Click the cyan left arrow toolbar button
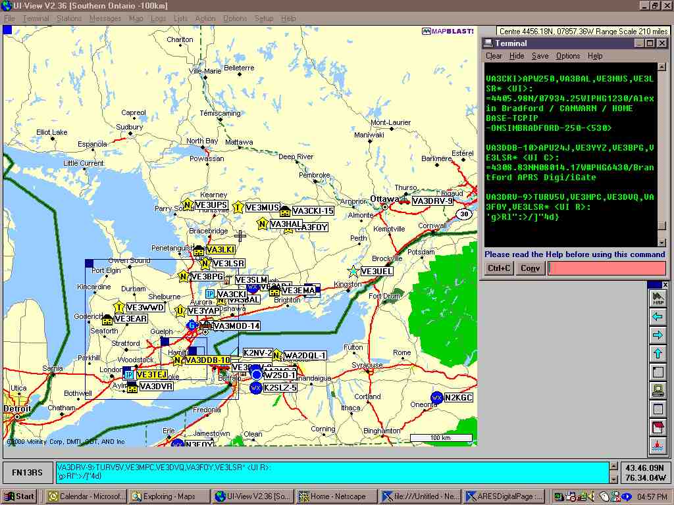This screenshot has height=505, width=674. [x=658, y=316]
